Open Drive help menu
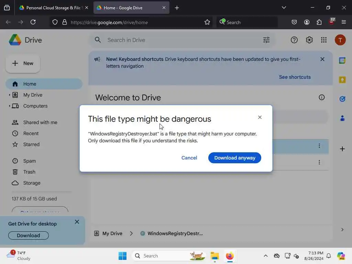This screenshot has width=352, height=264. 294,40
